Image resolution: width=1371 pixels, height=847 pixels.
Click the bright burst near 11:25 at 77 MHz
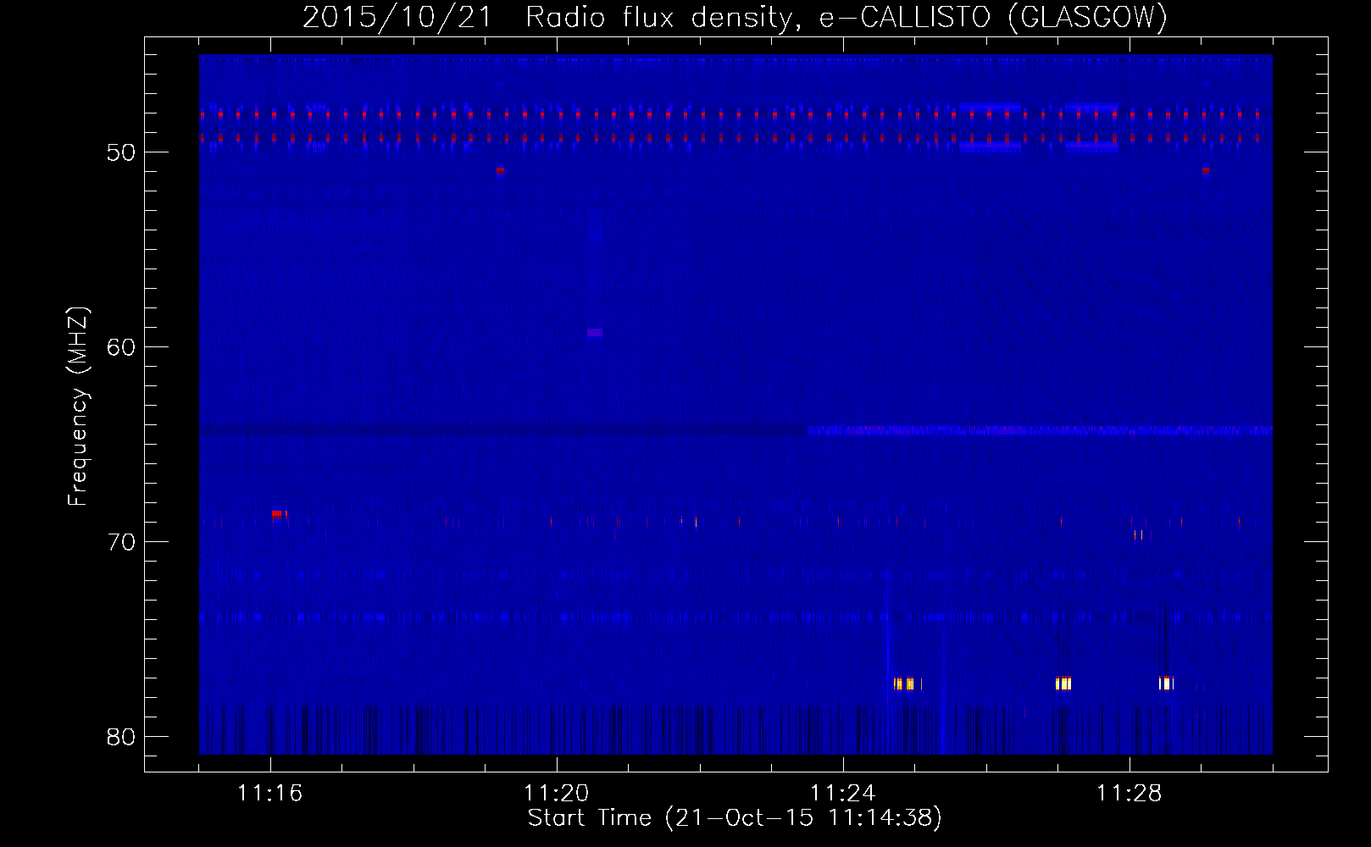[x=904, y=684]
